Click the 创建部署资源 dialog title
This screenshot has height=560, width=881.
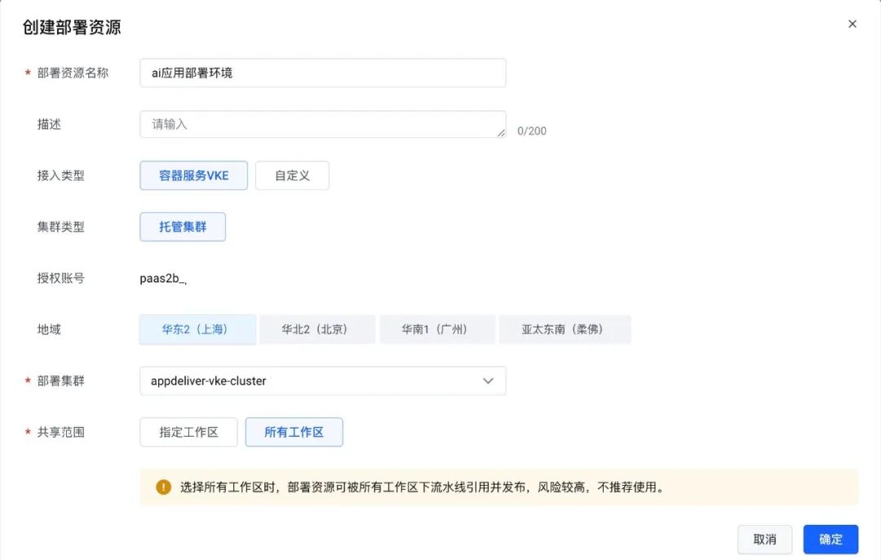[x=72, y=27]
